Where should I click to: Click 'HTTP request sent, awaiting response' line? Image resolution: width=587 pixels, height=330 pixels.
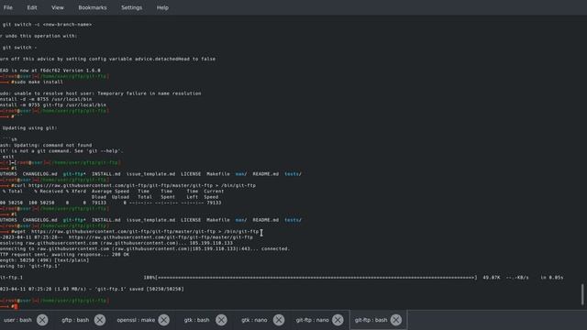[65, 255]
